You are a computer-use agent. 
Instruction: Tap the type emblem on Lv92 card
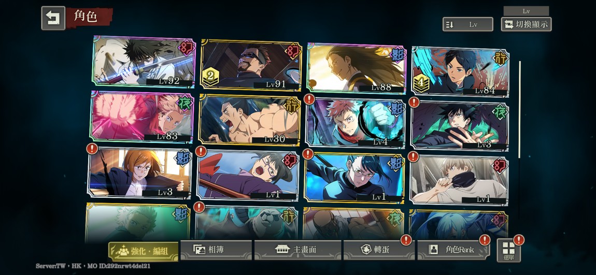point(186,48)
